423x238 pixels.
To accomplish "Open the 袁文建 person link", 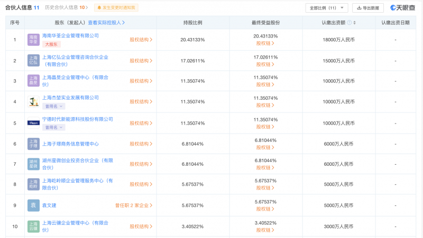I will coord(49,205).
